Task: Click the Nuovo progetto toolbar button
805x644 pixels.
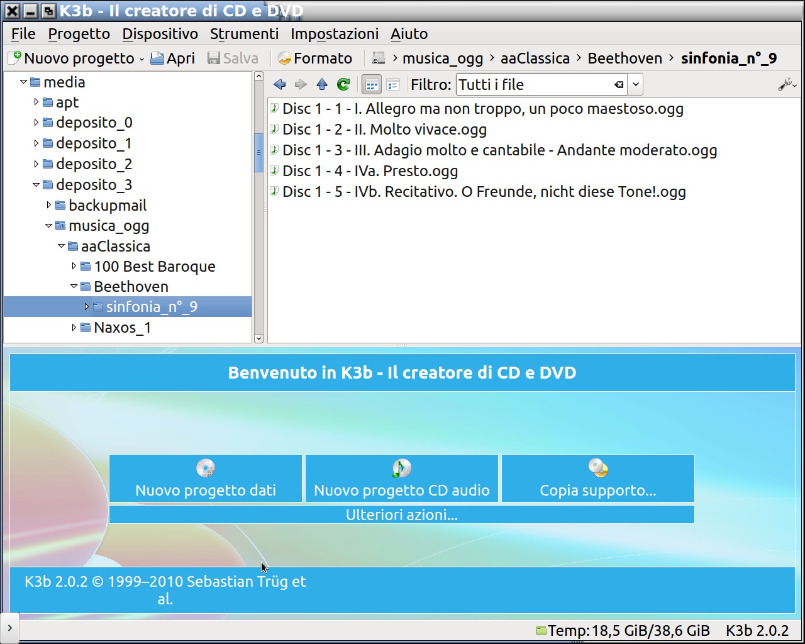Action: (x=71, y=58)
